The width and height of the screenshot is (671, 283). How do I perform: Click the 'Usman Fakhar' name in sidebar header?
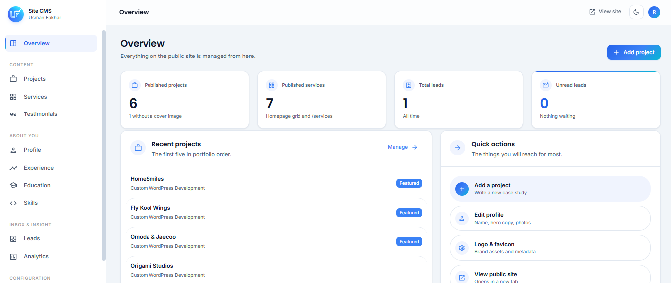[x=45, y=18]
